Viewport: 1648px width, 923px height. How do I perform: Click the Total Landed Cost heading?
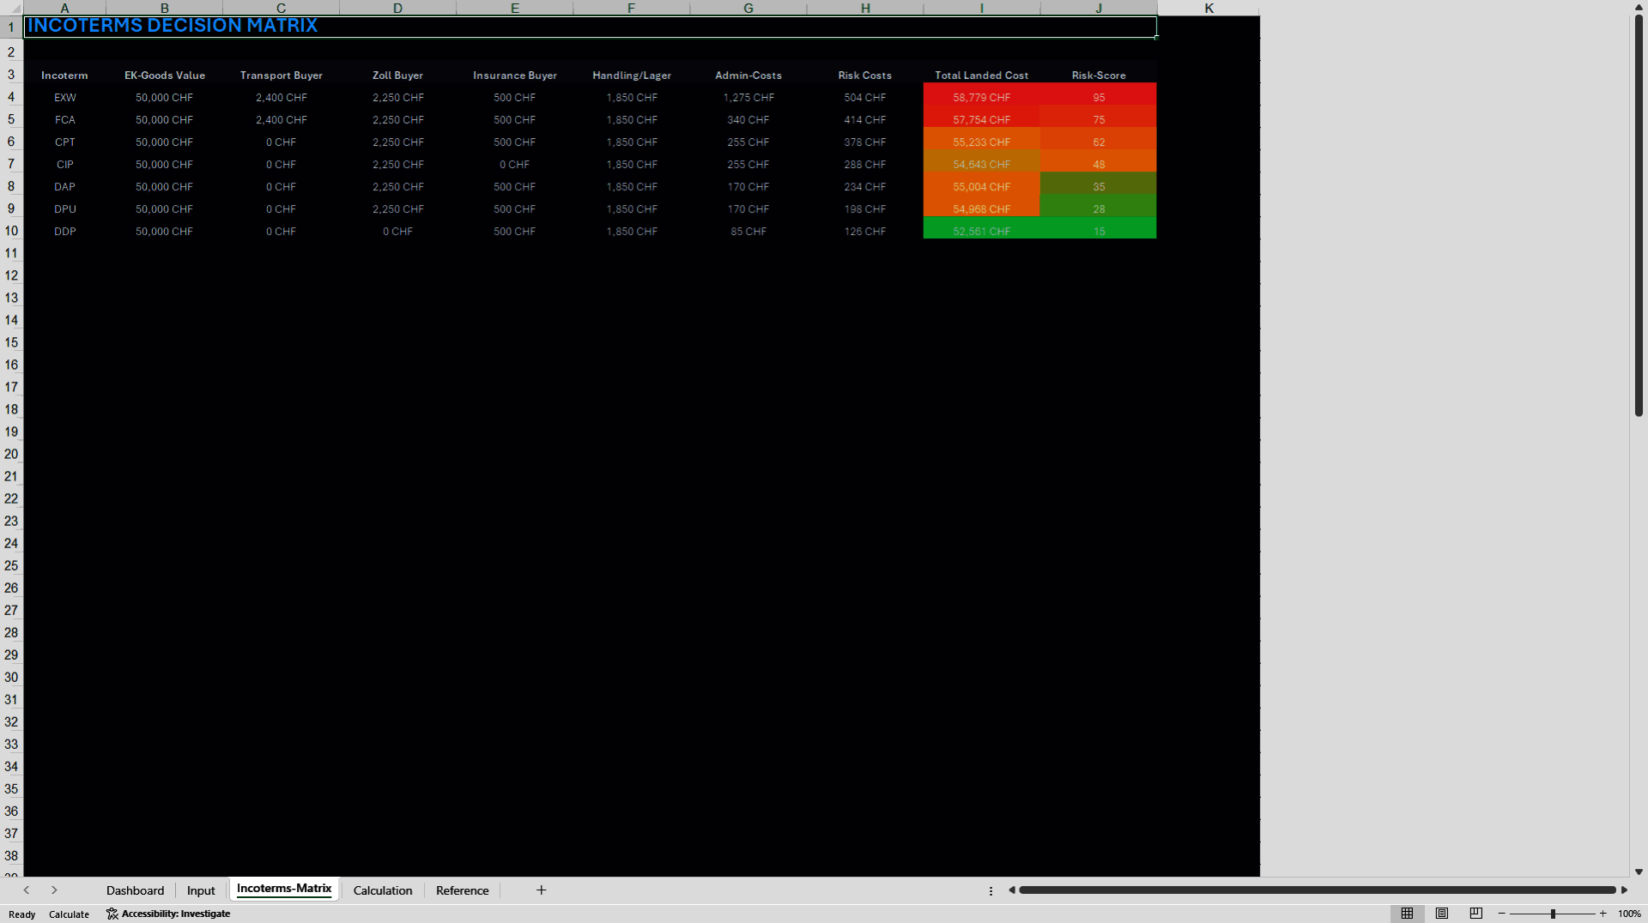coord(981,75)
